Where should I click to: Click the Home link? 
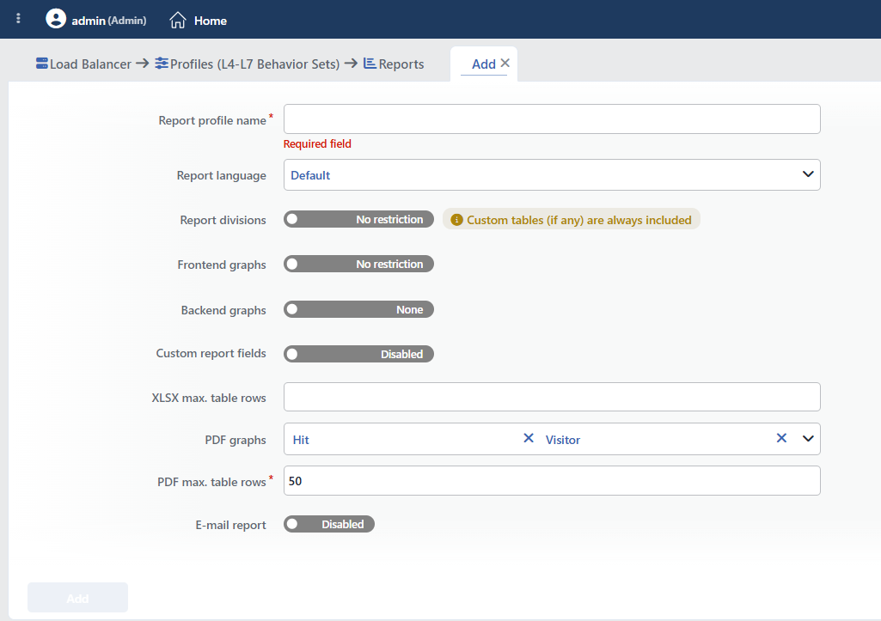pyautogui.click(x=210, y=21)
